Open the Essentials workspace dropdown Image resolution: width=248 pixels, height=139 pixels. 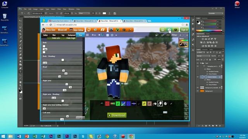215,14
